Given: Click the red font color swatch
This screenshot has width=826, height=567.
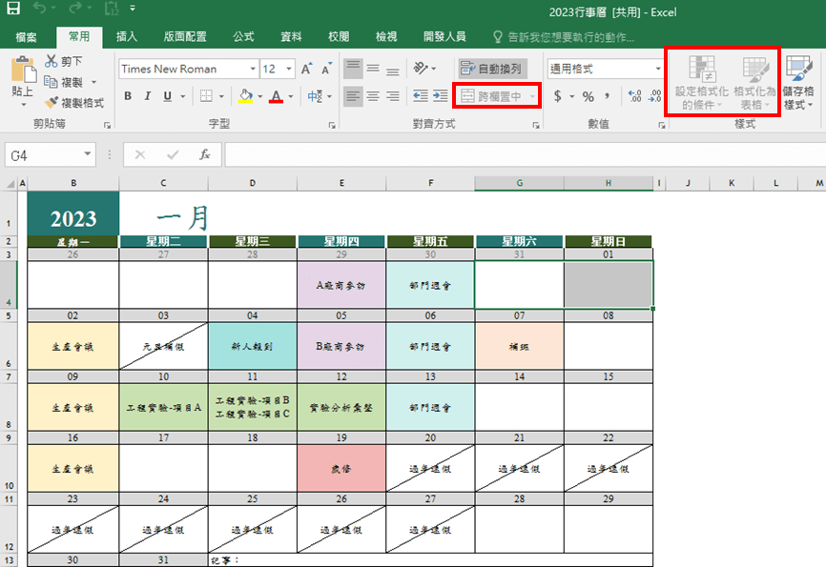Looking at the screenshot, I should (276, 97).
